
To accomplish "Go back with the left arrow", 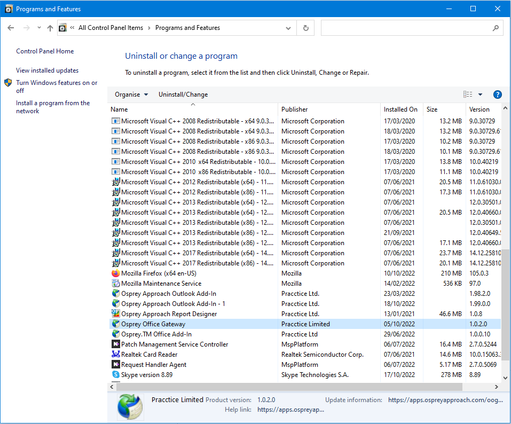I will pyautogui.click(x=11, y=28).
